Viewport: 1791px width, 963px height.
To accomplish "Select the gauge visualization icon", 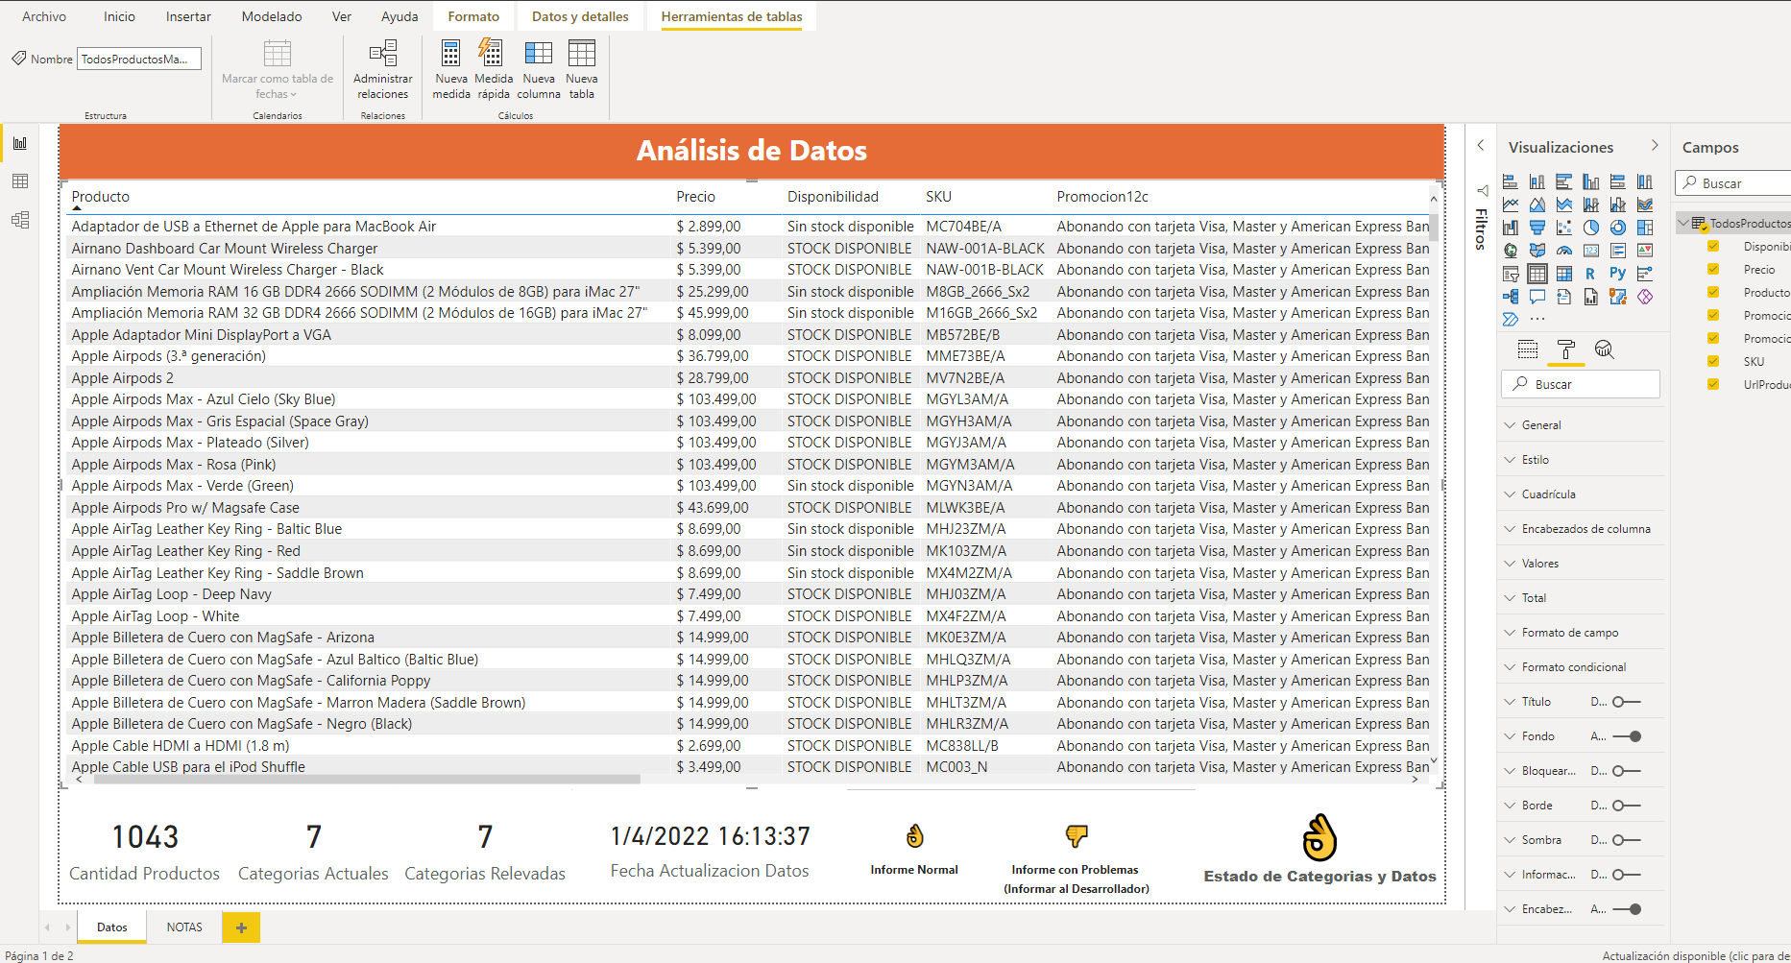I will pos(1563,251).
